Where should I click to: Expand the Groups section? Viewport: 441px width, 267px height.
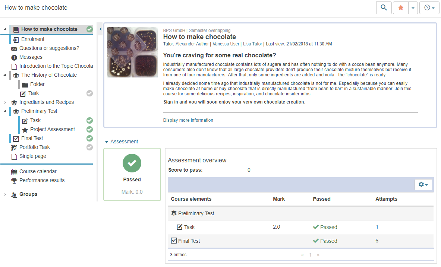[x=4, y=194]
